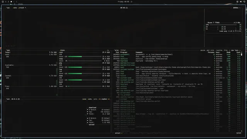Click the Command column header
247x139 pixels.
139,53
